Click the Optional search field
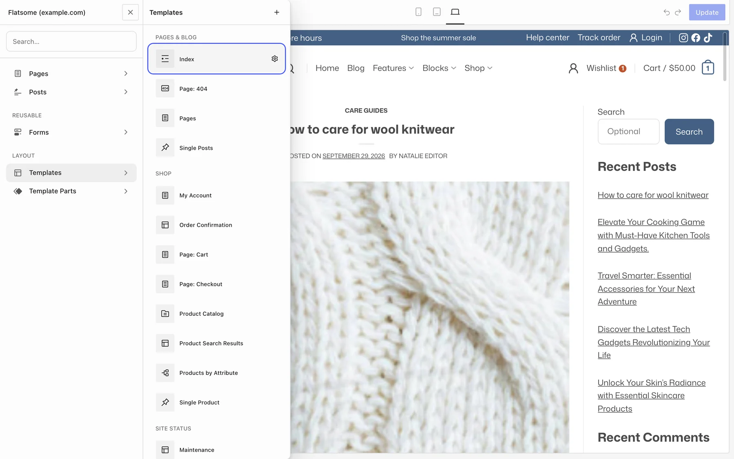 coord(628,131)
